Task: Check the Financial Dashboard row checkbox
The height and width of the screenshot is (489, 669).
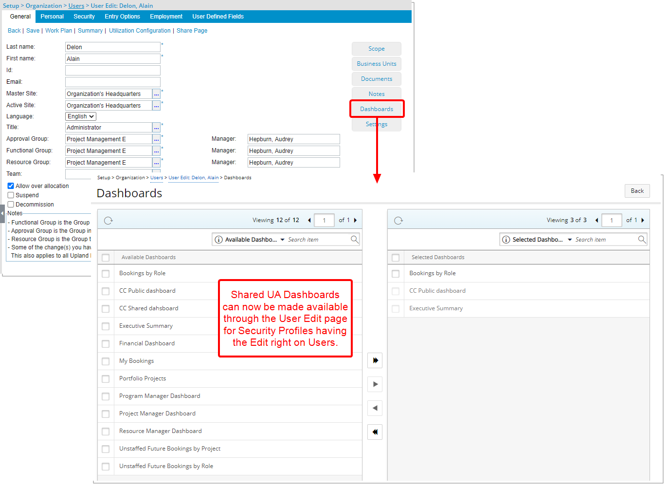Action: coord(106,344)
